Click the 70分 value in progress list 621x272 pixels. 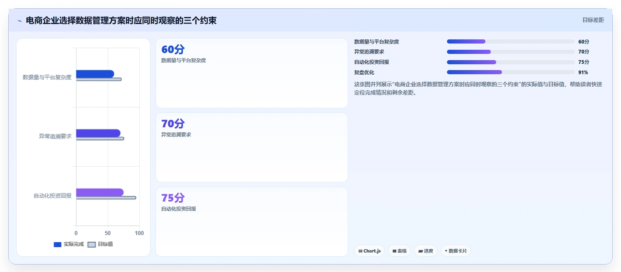tap(584, 52)
